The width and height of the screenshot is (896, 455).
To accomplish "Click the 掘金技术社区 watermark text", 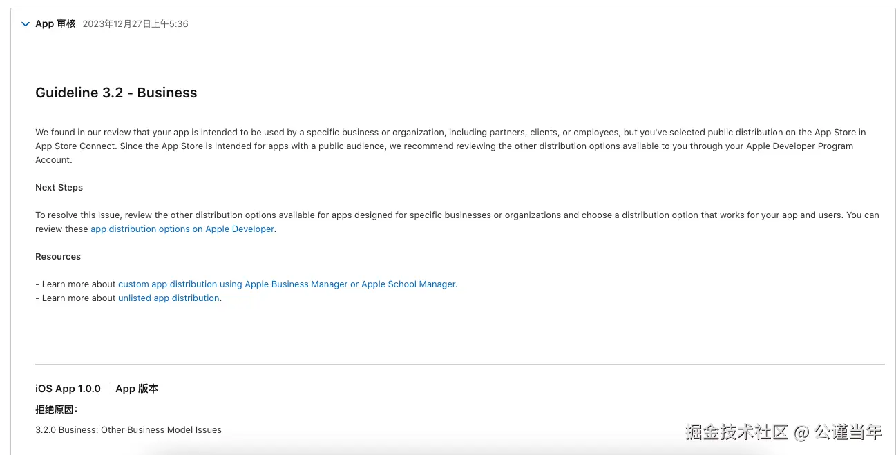I will 736,432.
